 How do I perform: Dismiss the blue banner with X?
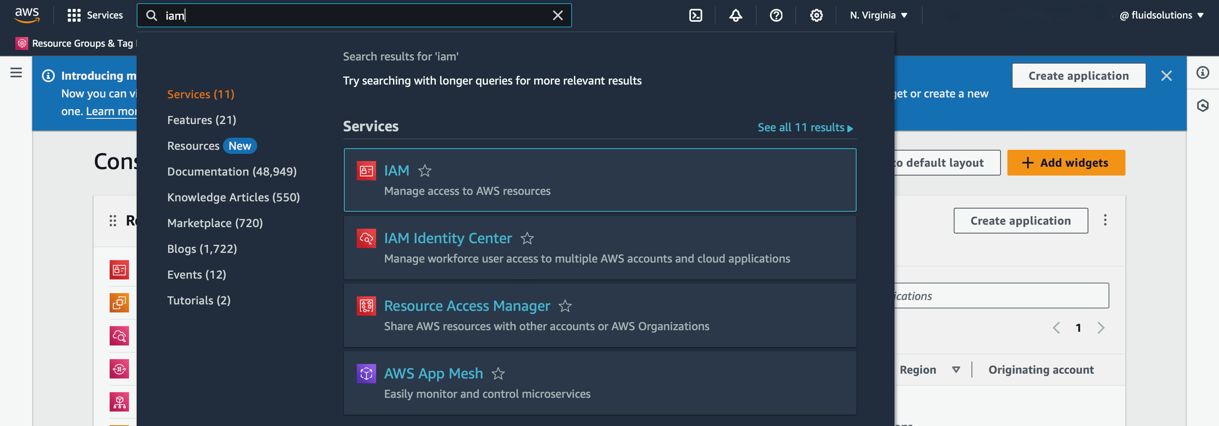(1166, 76)
